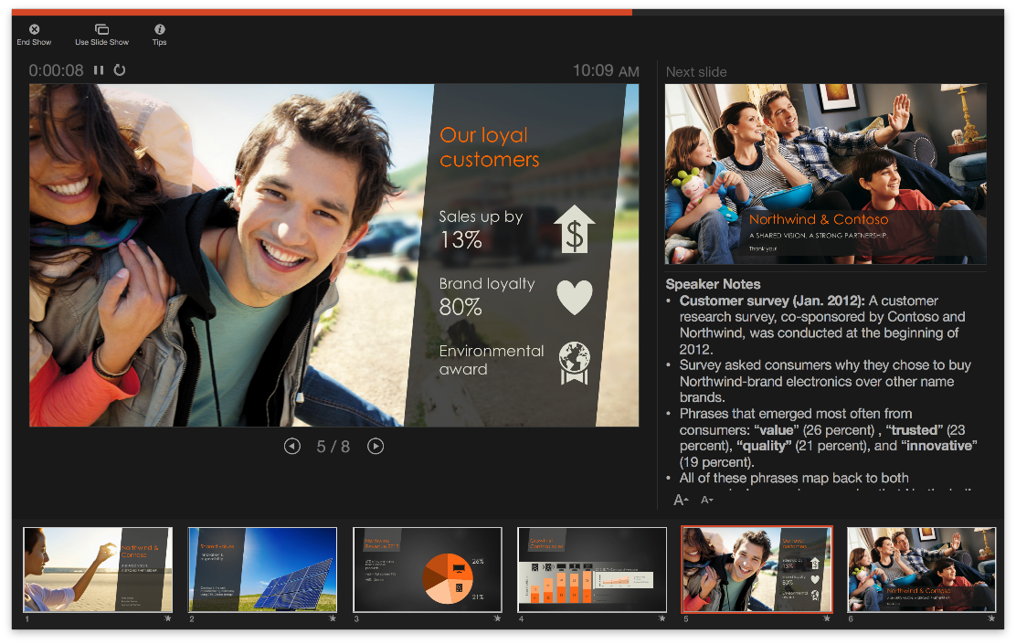Go back using the previous slide arrow
Viewport: 1016px width, 644px height.
coord(291,446)
